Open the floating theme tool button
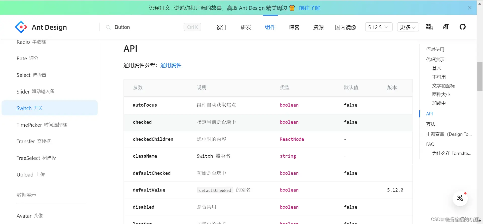 (x=460, y=198)
